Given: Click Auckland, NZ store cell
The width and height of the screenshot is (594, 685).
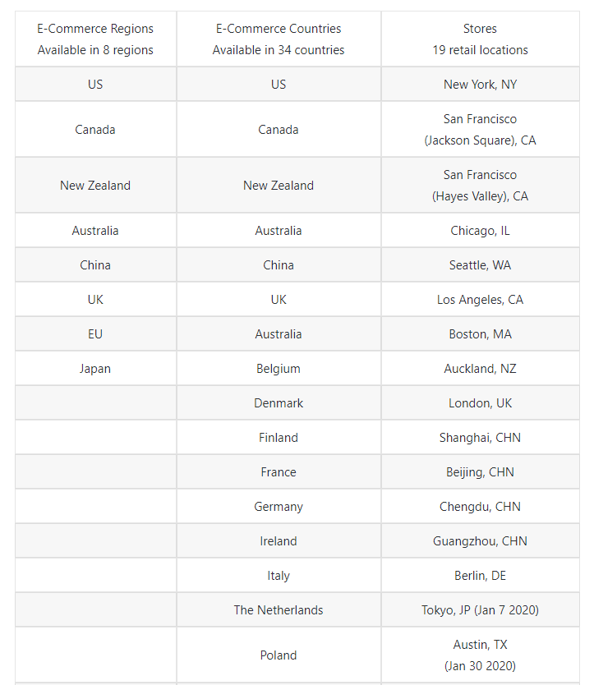Looking at the screenshot, I should coord(480,369).
